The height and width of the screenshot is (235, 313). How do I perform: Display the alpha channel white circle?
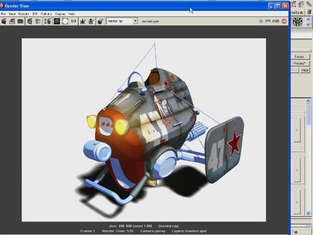click(x=65, y=21)
